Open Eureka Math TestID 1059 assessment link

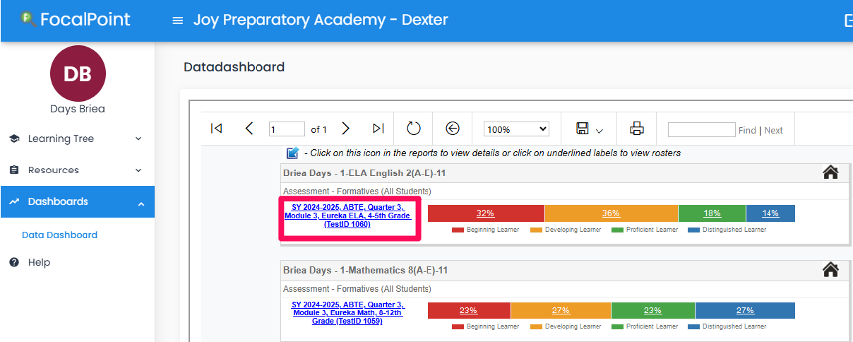click(347, 312)
